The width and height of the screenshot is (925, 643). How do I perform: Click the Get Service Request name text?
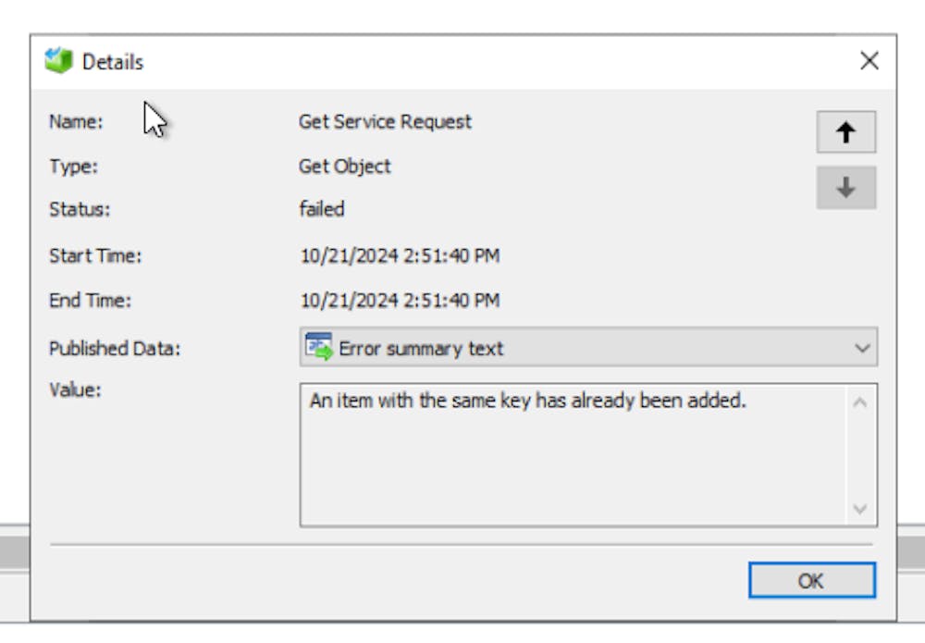tap(385, 121)
